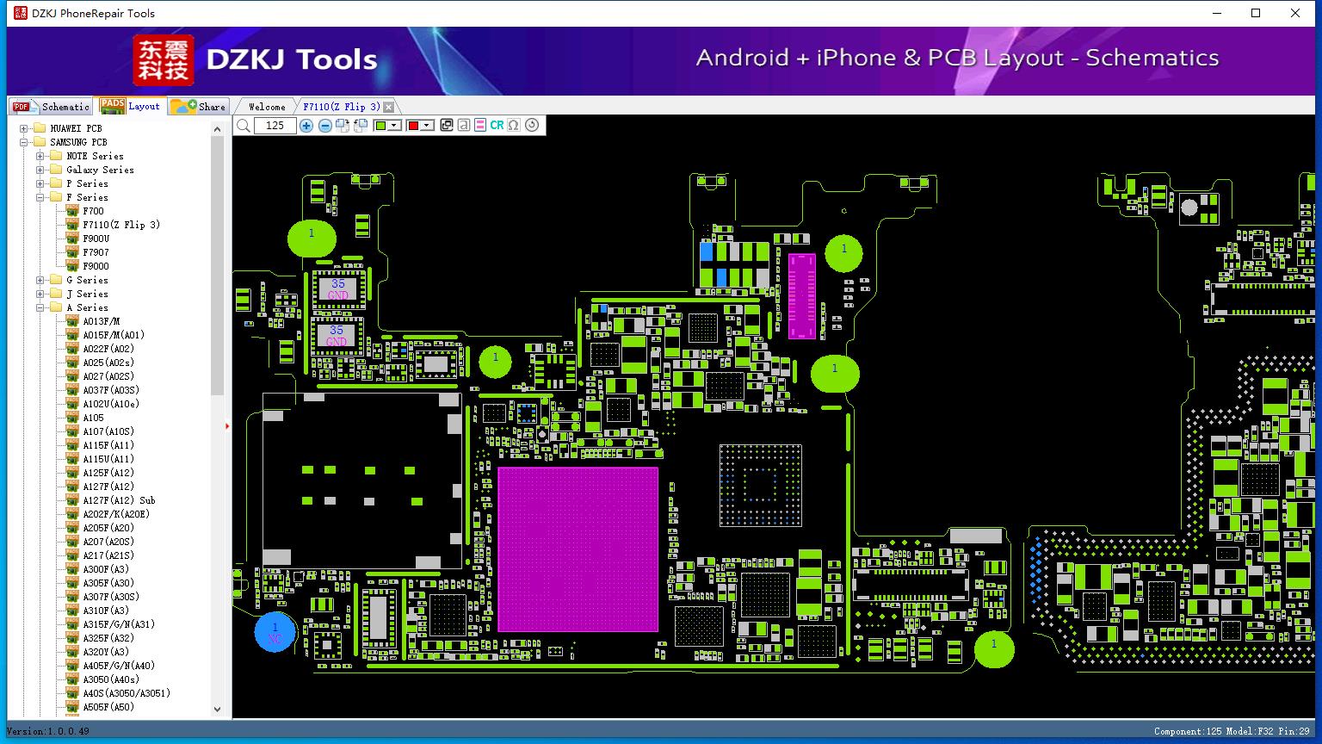Open the F7907 layout file

96,252
